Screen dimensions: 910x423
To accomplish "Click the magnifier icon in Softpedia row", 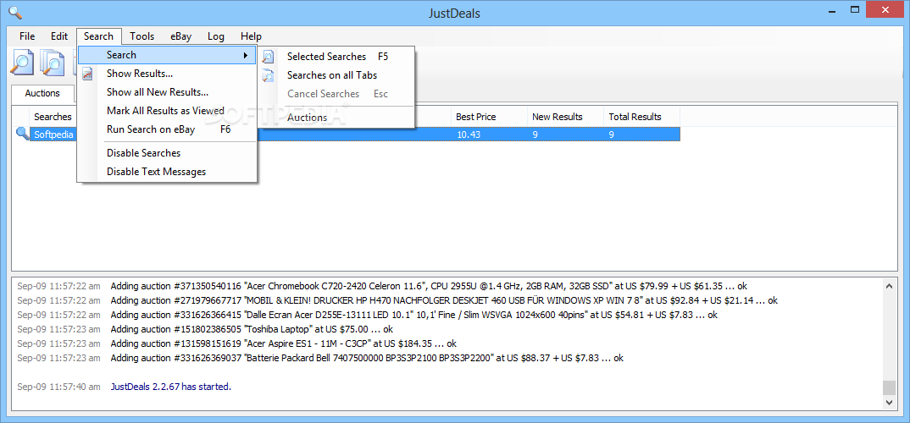I will pos(22,135).
